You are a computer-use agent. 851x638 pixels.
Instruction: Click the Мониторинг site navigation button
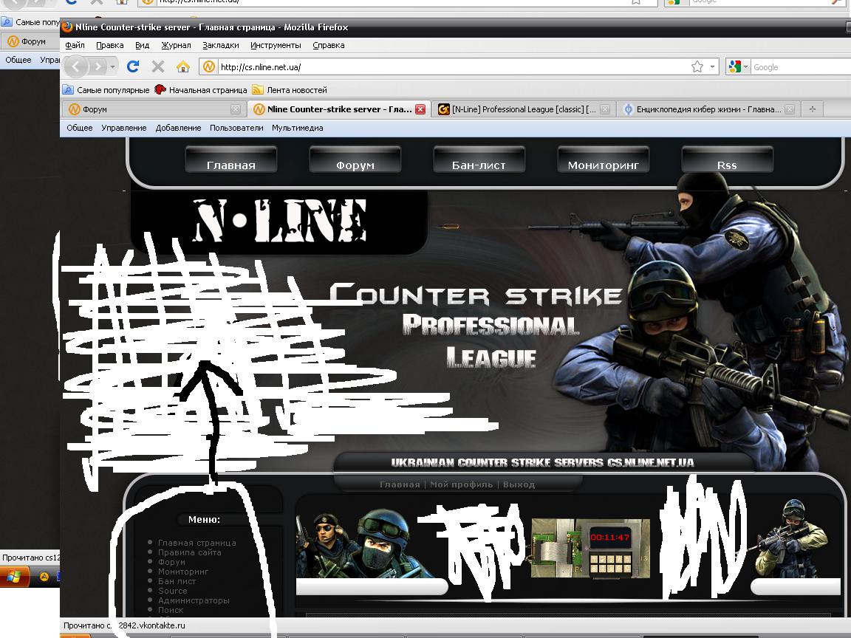tap(603, 160)
